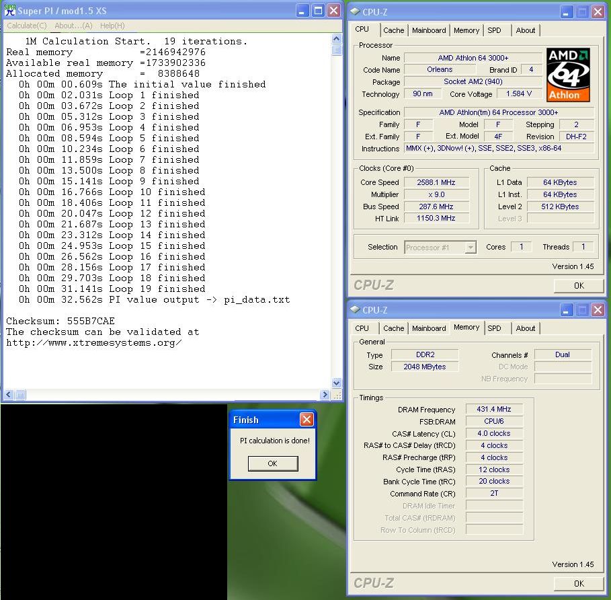Click OK in the Finish dialog

[273, 463]
